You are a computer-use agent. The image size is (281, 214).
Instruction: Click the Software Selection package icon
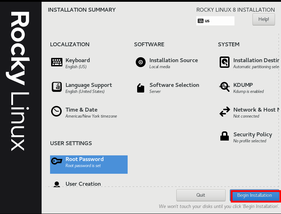point(141,88)
